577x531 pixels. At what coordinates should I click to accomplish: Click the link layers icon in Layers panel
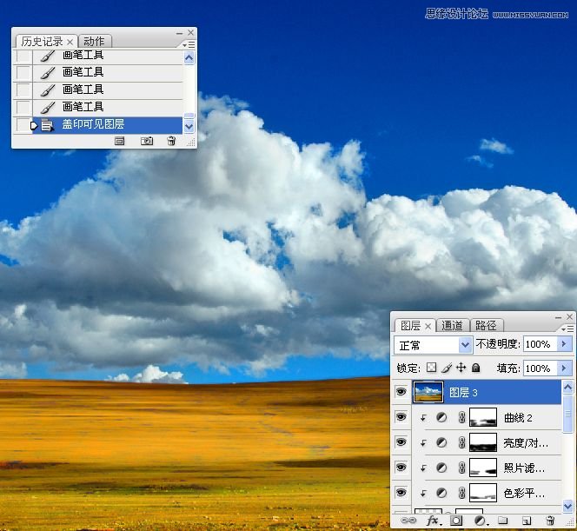pos(408,521)
